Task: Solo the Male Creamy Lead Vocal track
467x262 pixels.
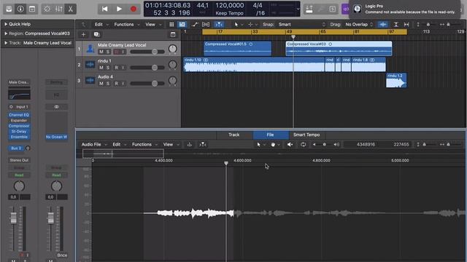Action: point(108,52)
